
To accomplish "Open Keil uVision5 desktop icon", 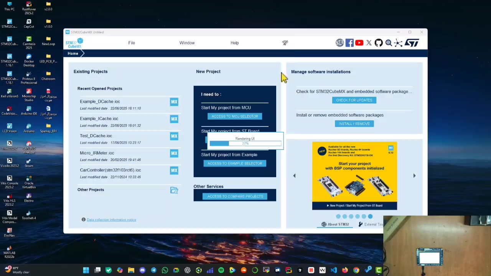I will pos(10,94).
